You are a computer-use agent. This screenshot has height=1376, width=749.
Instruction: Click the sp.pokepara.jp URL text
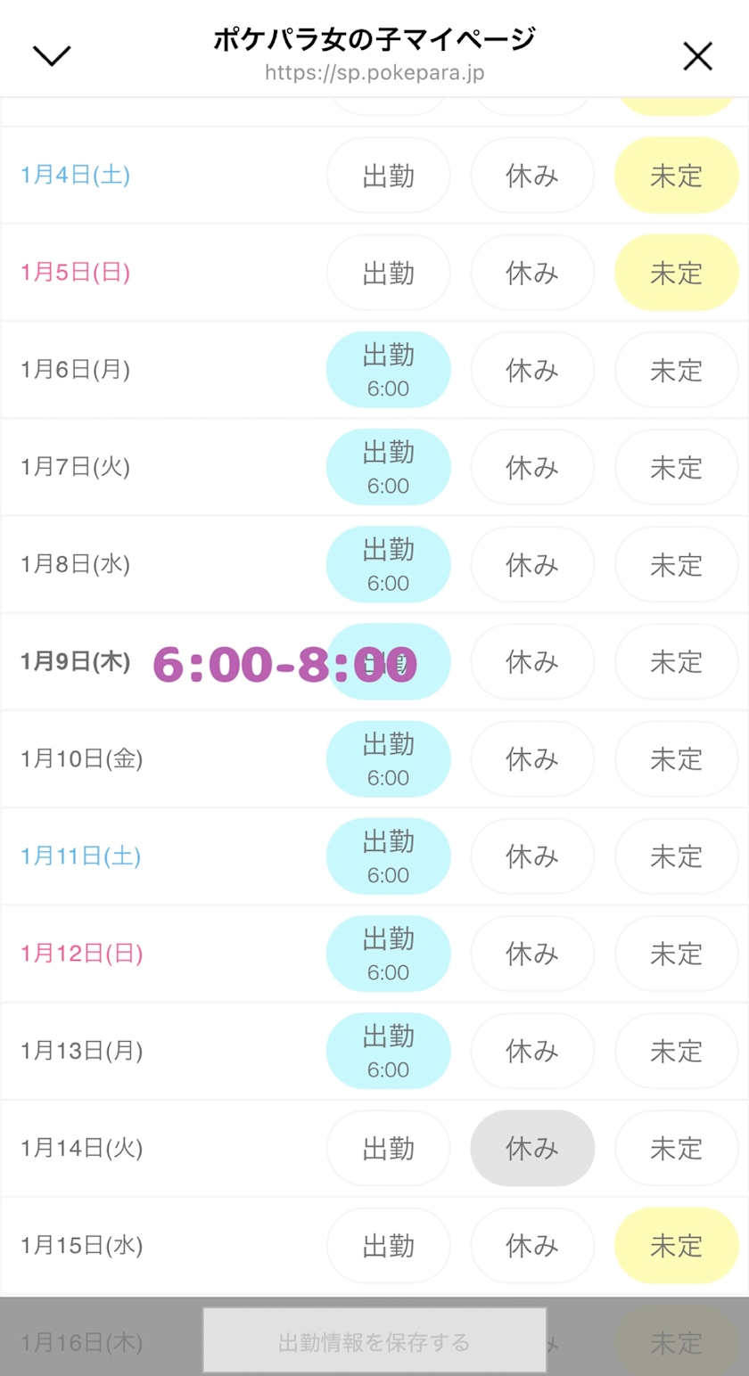point(374,73)
